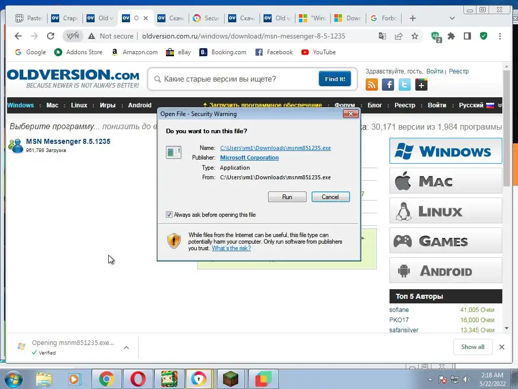Click the MSN Messenger program icon
Screen dimensions: 518x389
click(x=16, y=146)
